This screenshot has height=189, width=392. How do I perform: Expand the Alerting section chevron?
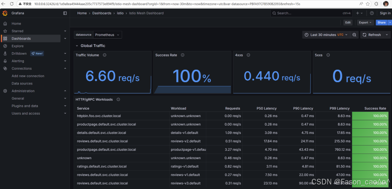point(65,61)
